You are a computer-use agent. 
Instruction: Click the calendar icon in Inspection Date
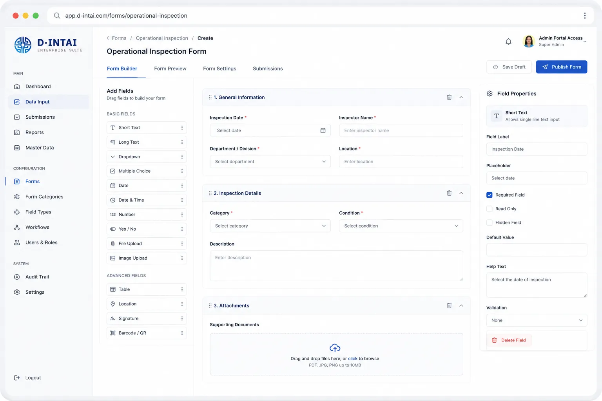coord(323,130)
